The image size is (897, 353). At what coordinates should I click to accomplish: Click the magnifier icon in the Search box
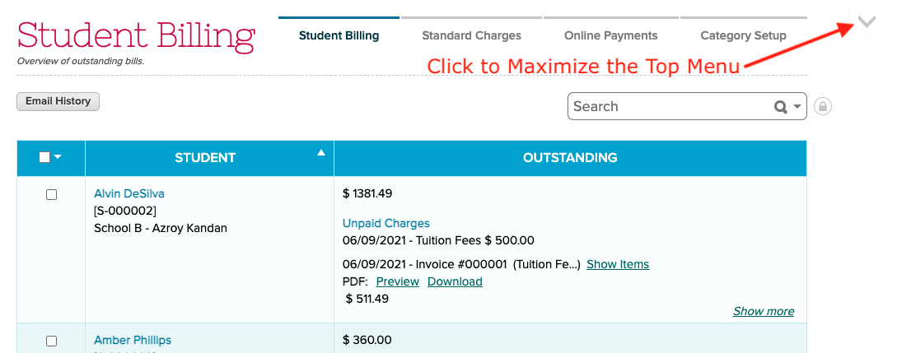(780, 107)
